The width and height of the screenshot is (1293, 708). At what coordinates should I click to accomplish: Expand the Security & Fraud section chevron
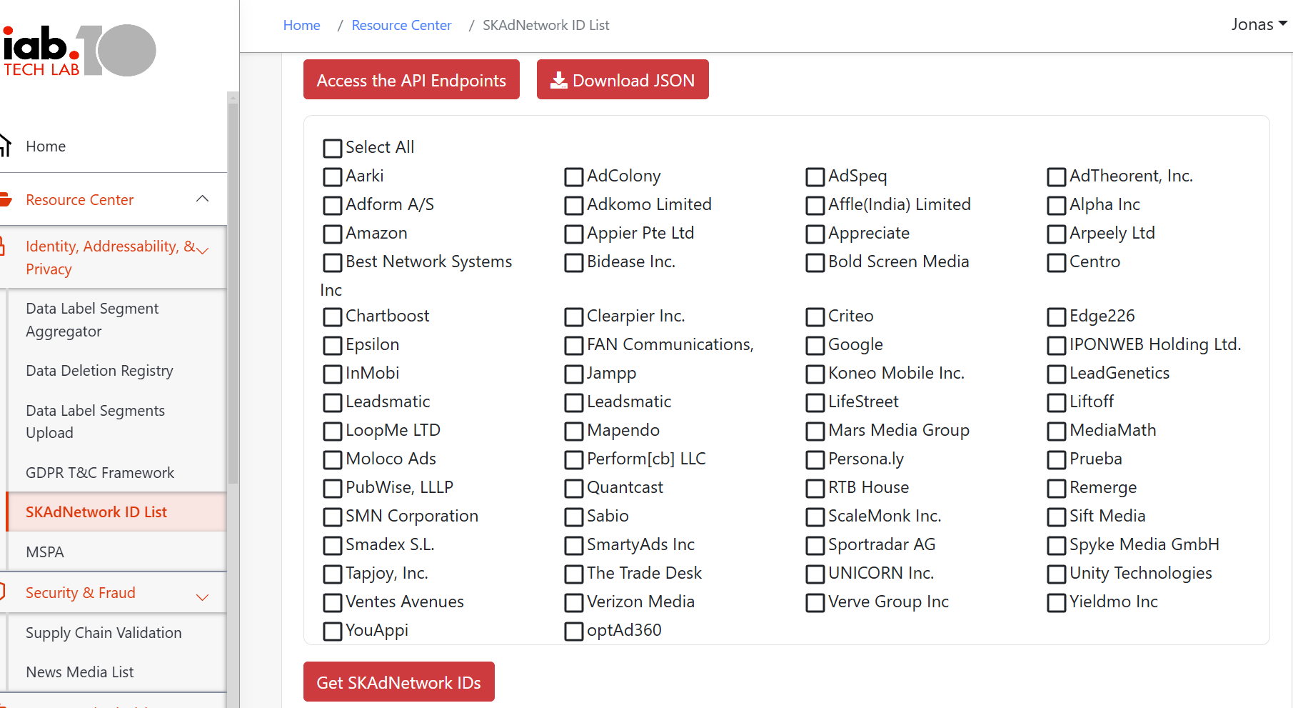click(203, 597)
